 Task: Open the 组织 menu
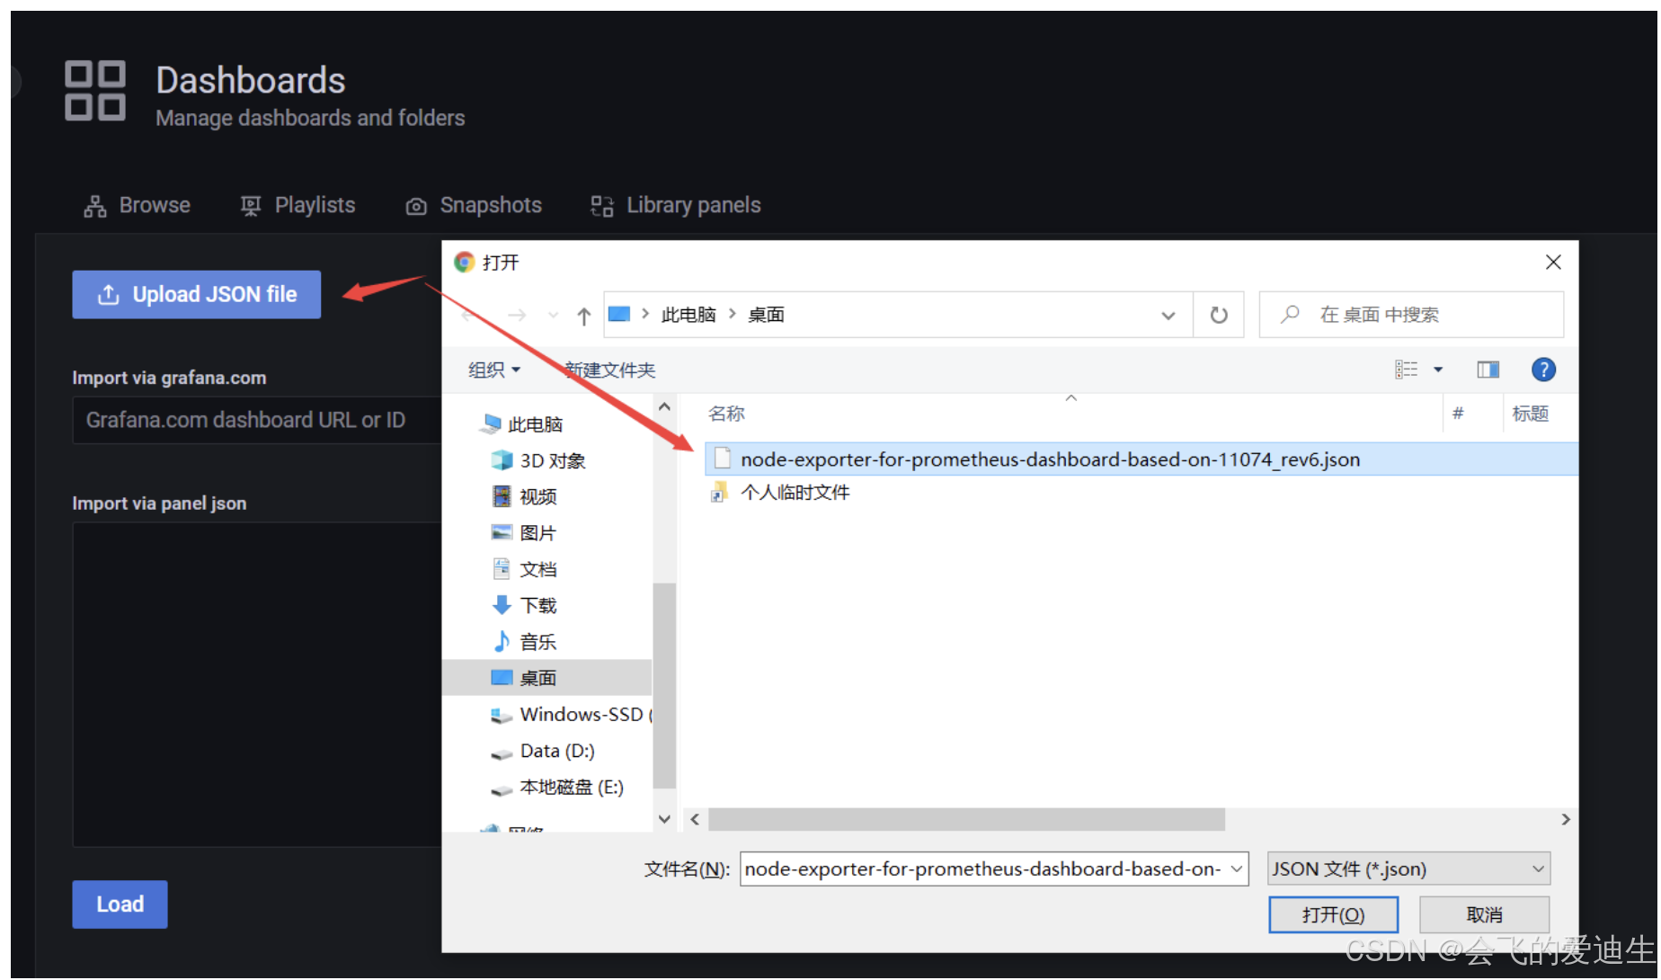[x=494, y=370]
